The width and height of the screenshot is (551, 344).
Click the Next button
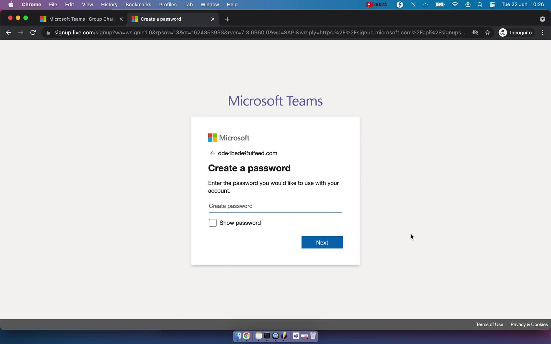(322, 242)
